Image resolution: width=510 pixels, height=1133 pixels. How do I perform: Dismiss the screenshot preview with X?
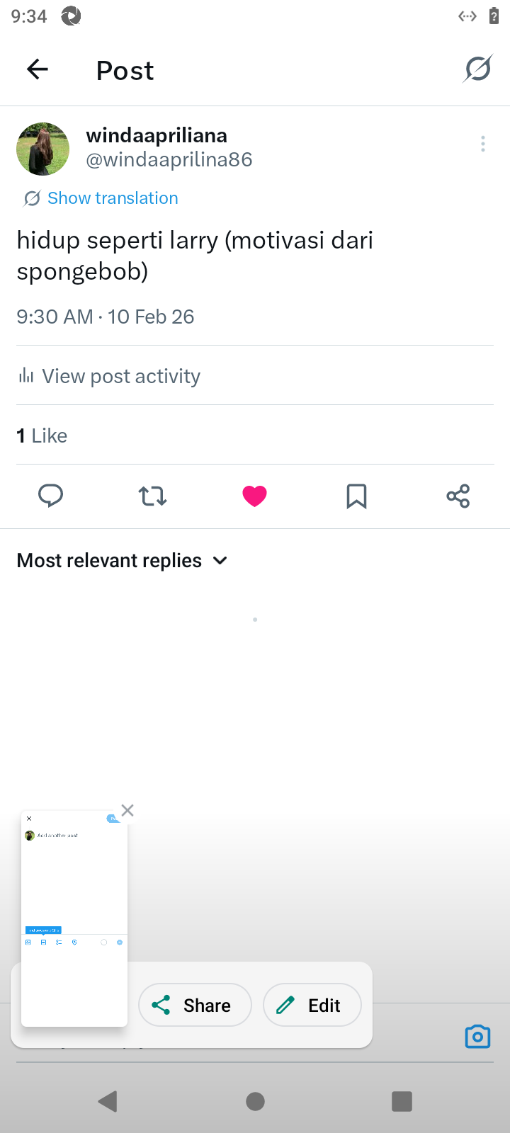[x=127, y=810]
